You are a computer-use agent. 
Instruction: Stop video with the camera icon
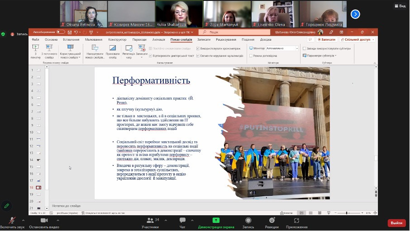pos(44,220)
